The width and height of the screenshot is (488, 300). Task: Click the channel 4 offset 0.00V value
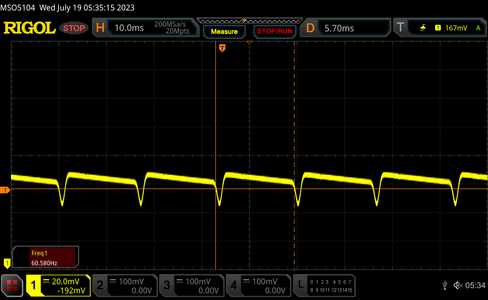(275, 290)
